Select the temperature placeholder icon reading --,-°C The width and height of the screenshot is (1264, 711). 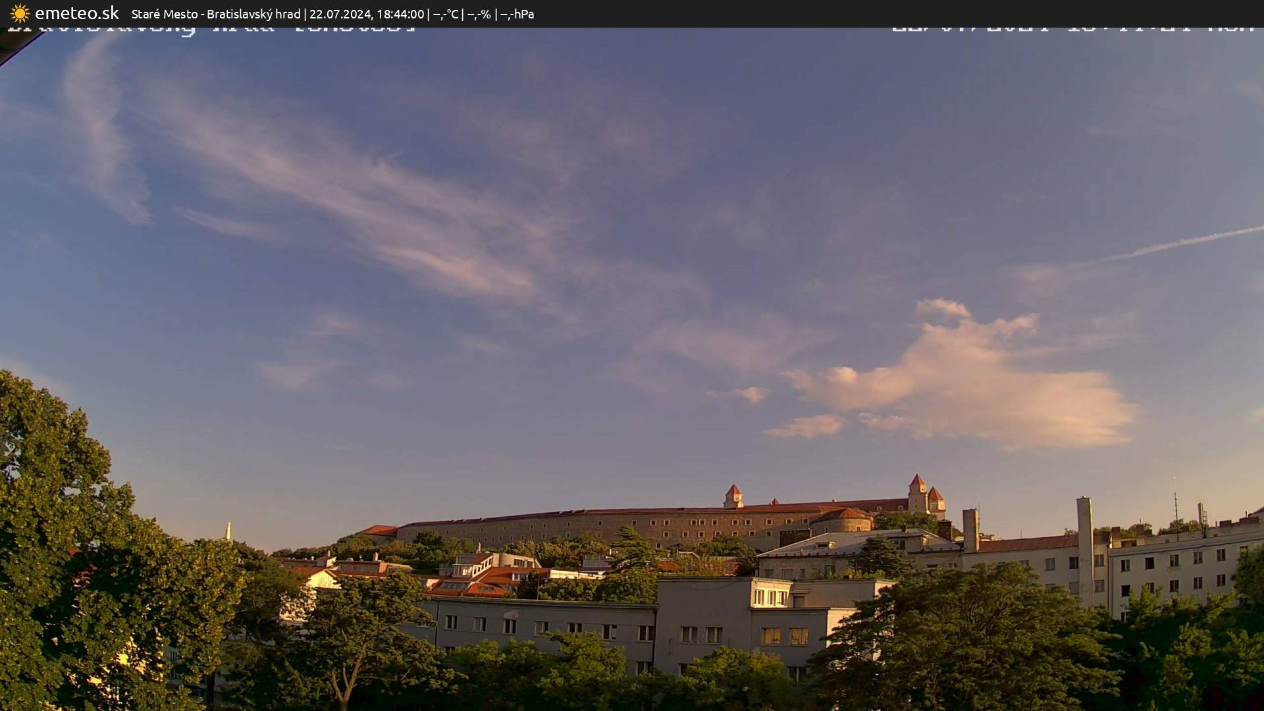point(448,13)
